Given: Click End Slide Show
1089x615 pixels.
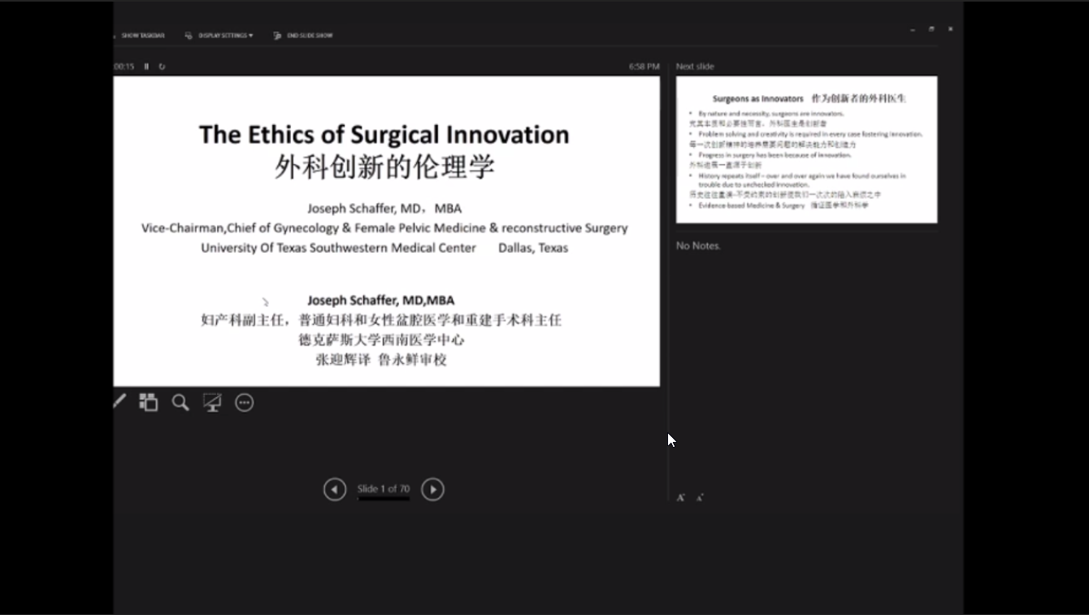Looking at the screenshot, I should 303,36.
